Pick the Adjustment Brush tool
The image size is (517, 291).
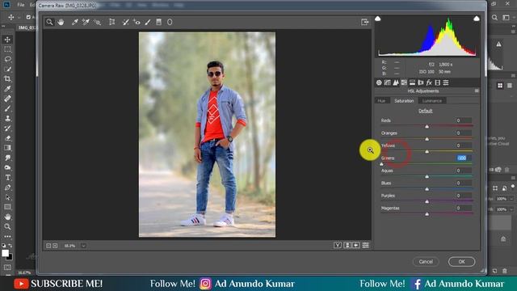[148, 22]
